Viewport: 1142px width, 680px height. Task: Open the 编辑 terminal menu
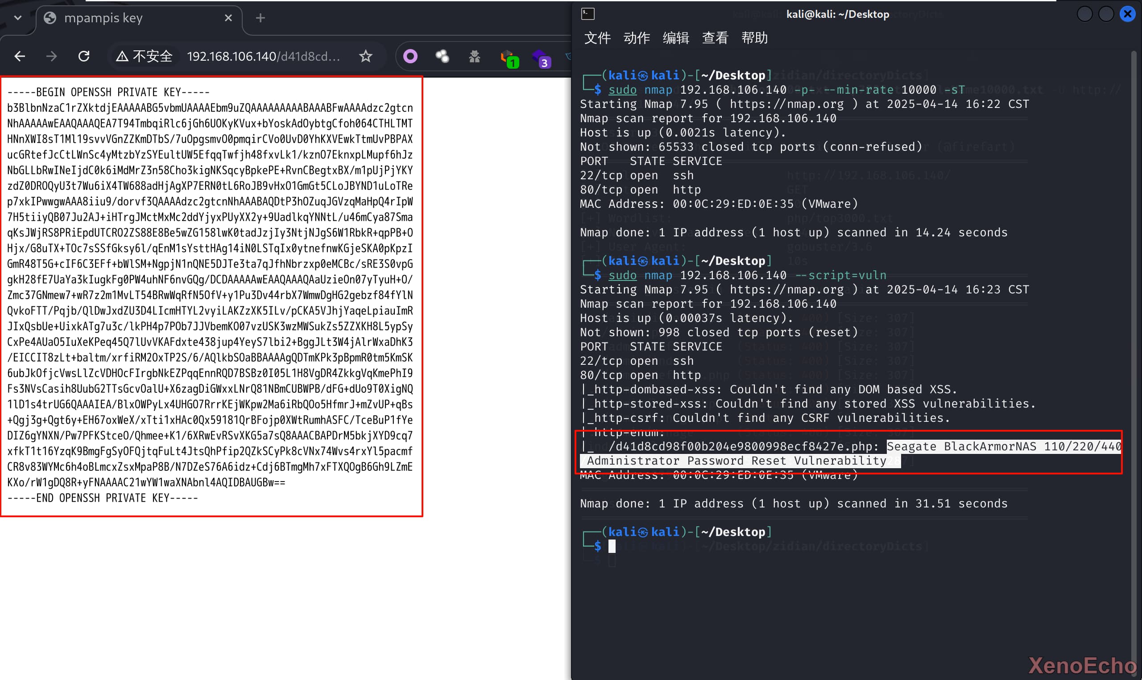[675, 37]
